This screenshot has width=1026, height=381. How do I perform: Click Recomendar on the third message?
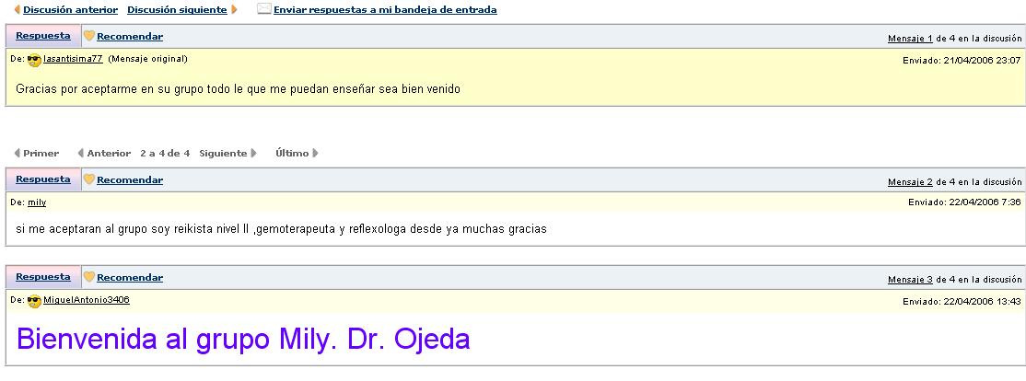(130, 277)
